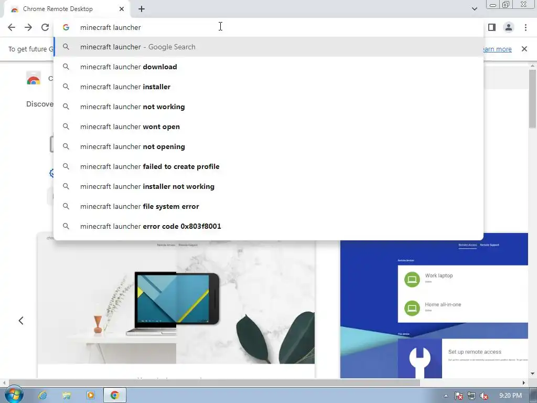Switch to Chrome in the taskbar
Screen dimensions: 537x403
[115, 396]
